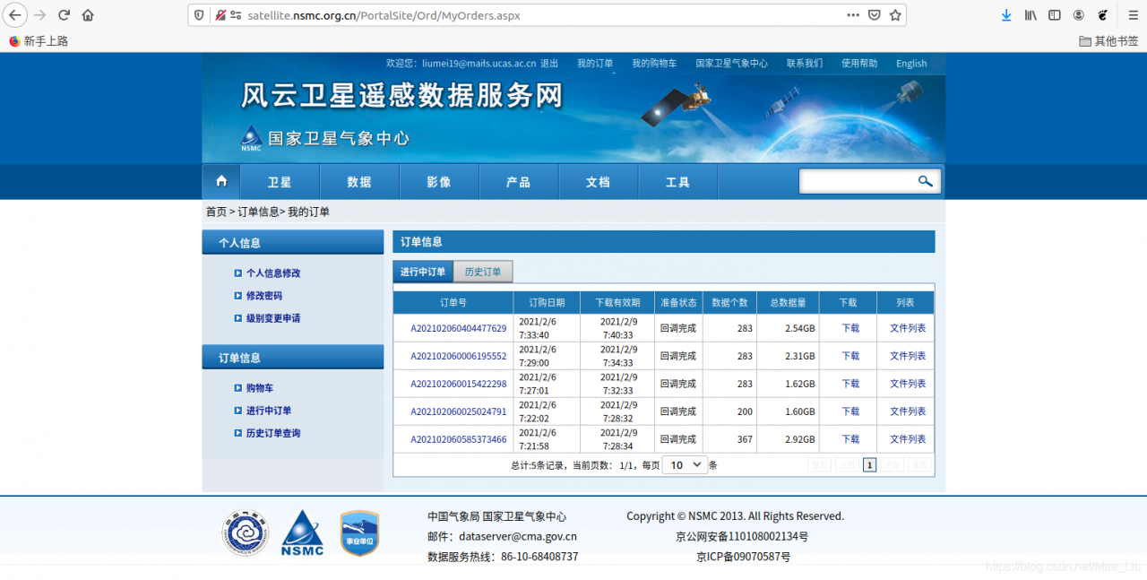Open the 影像 navigation menu
Viewport: 1147px width, 580px height.
(x=439, y=182)
